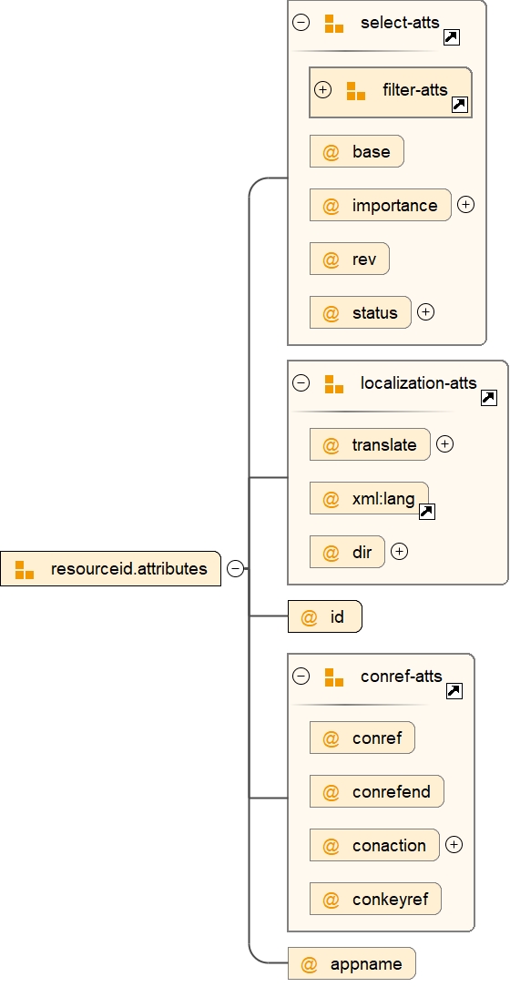Click the @ icon of conkeyref

coord(331,900)
